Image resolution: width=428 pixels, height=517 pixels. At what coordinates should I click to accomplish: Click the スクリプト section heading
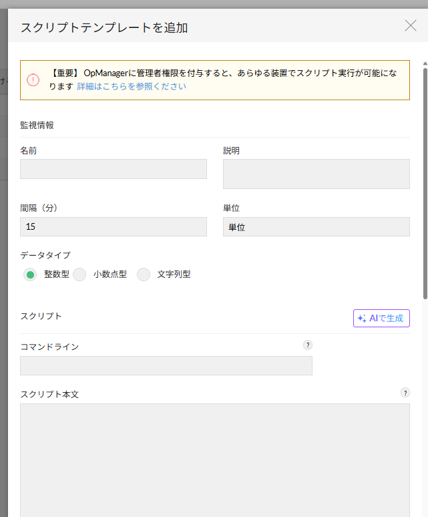pos(41,316)
